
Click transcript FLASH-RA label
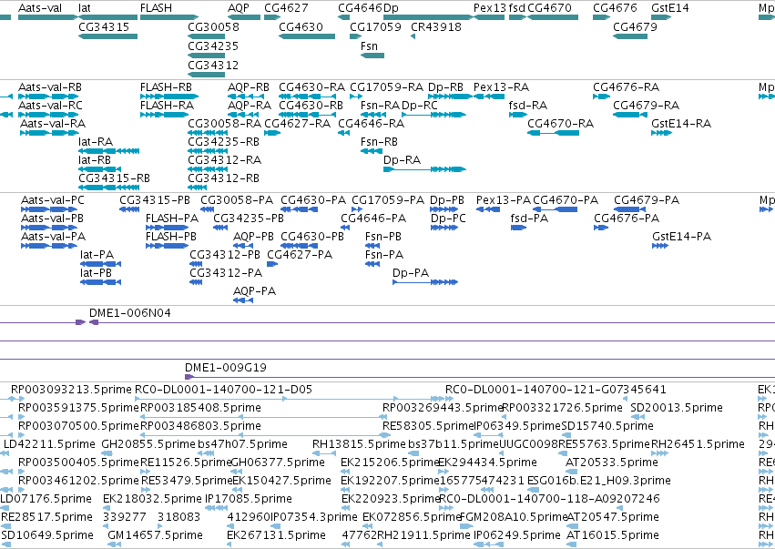click(x=167, y=106)
